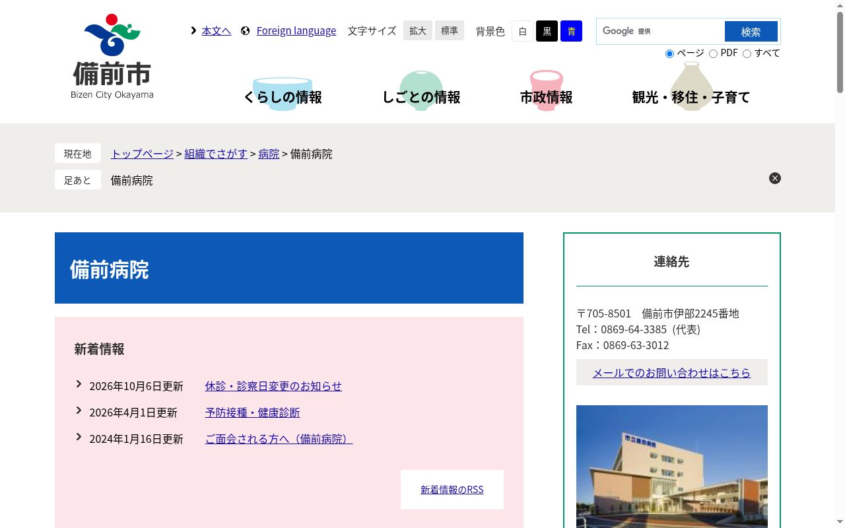This screenshot has width=845, height=528.
Task: Set background color to white (白)
Action: pyautogui.click(x=522, y=31)
